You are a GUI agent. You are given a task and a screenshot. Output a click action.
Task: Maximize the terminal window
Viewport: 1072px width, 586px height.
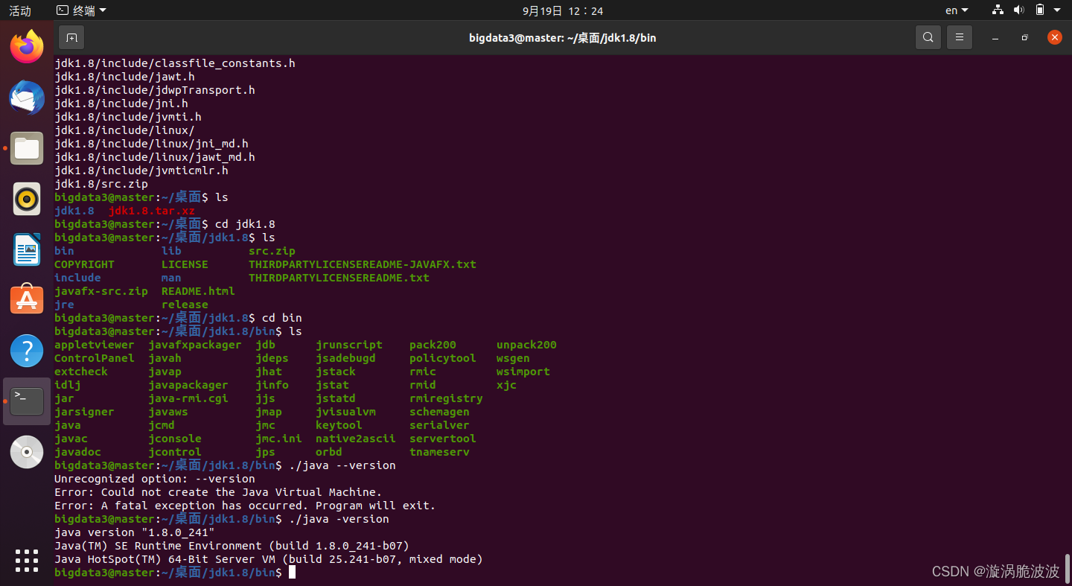1025,37
